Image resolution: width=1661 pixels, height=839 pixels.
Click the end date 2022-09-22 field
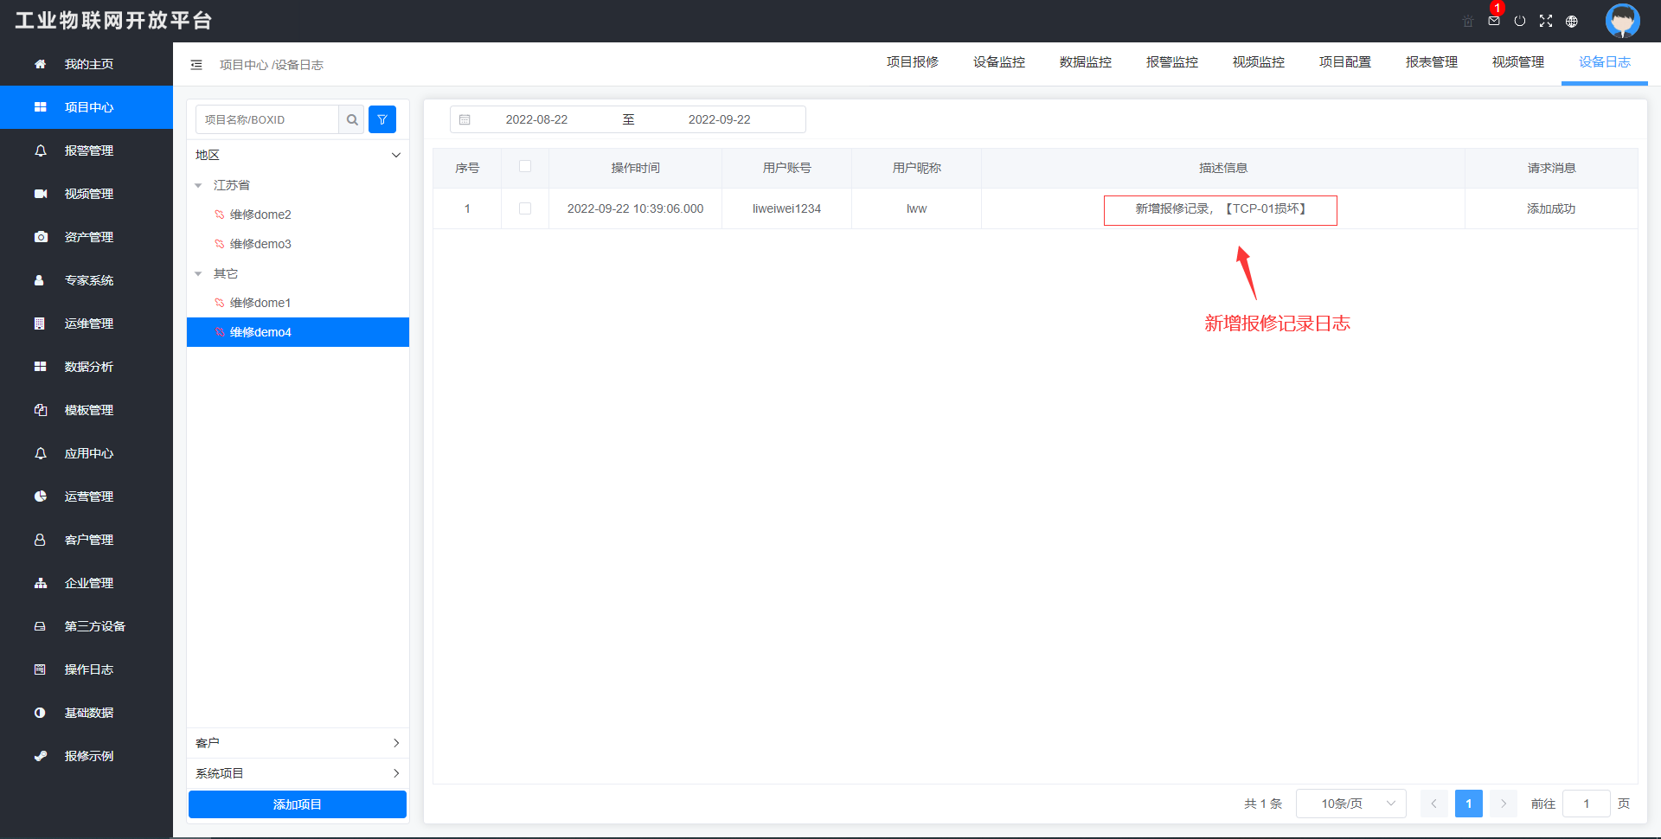coord(720,119)
